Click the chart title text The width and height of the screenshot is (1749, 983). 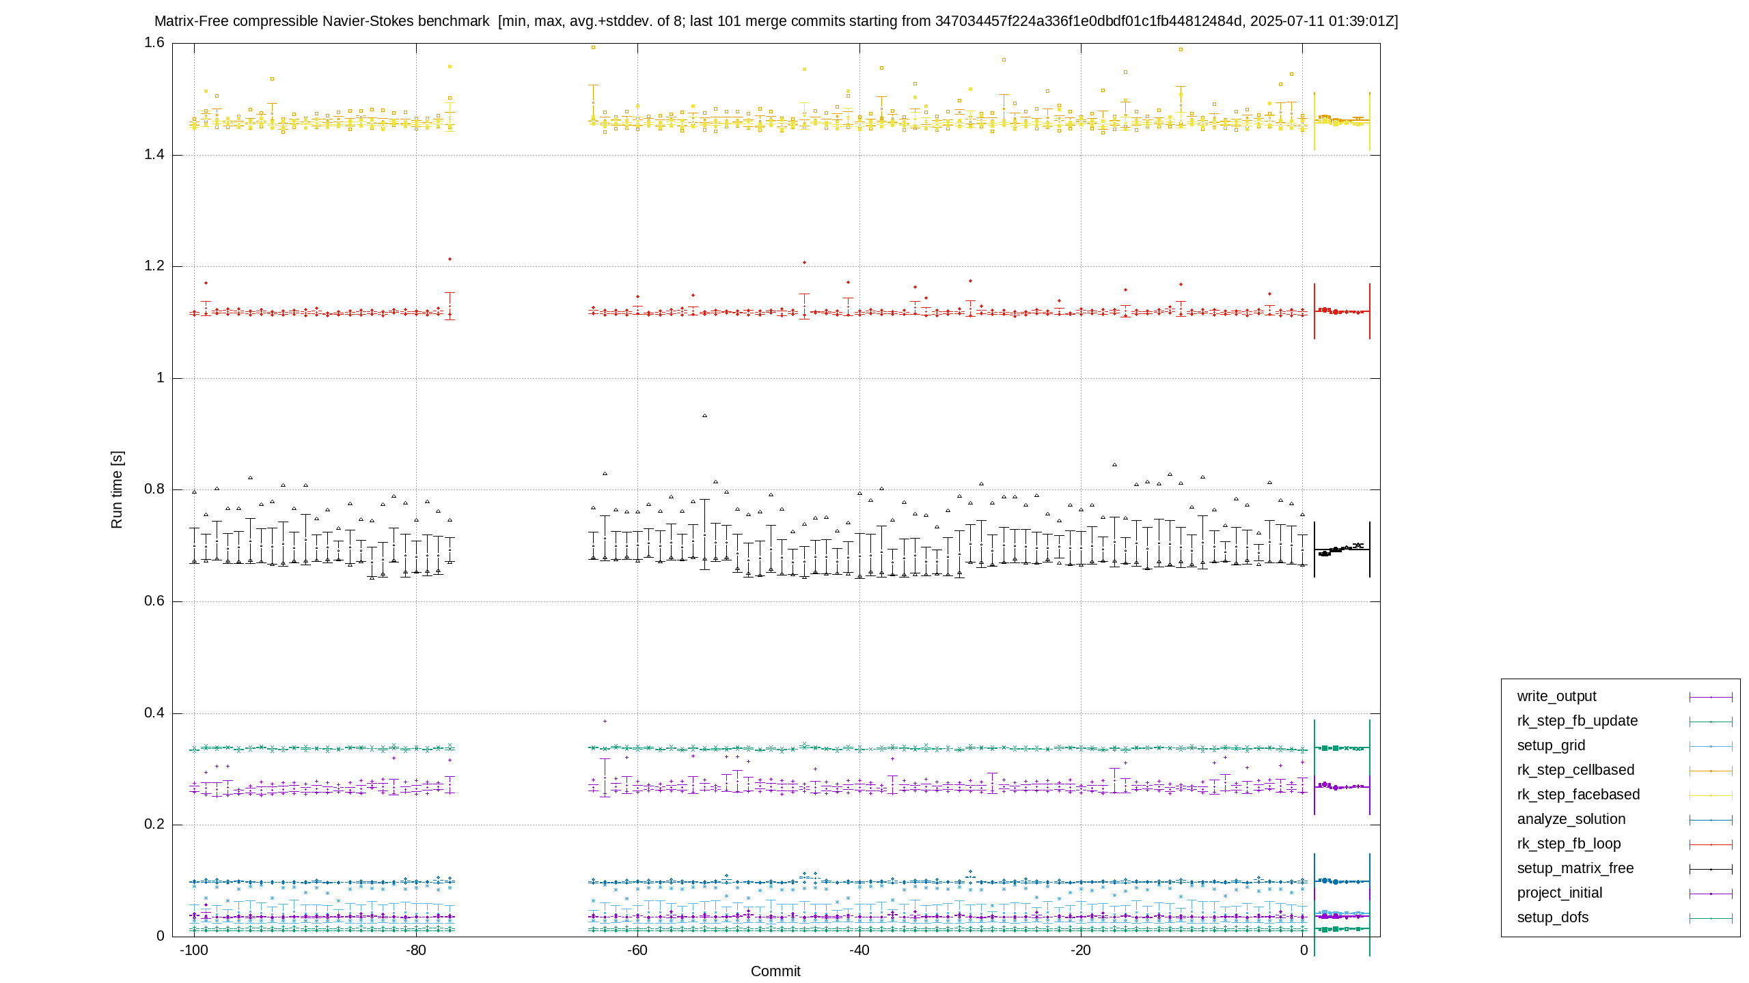[x=776, y=21]
